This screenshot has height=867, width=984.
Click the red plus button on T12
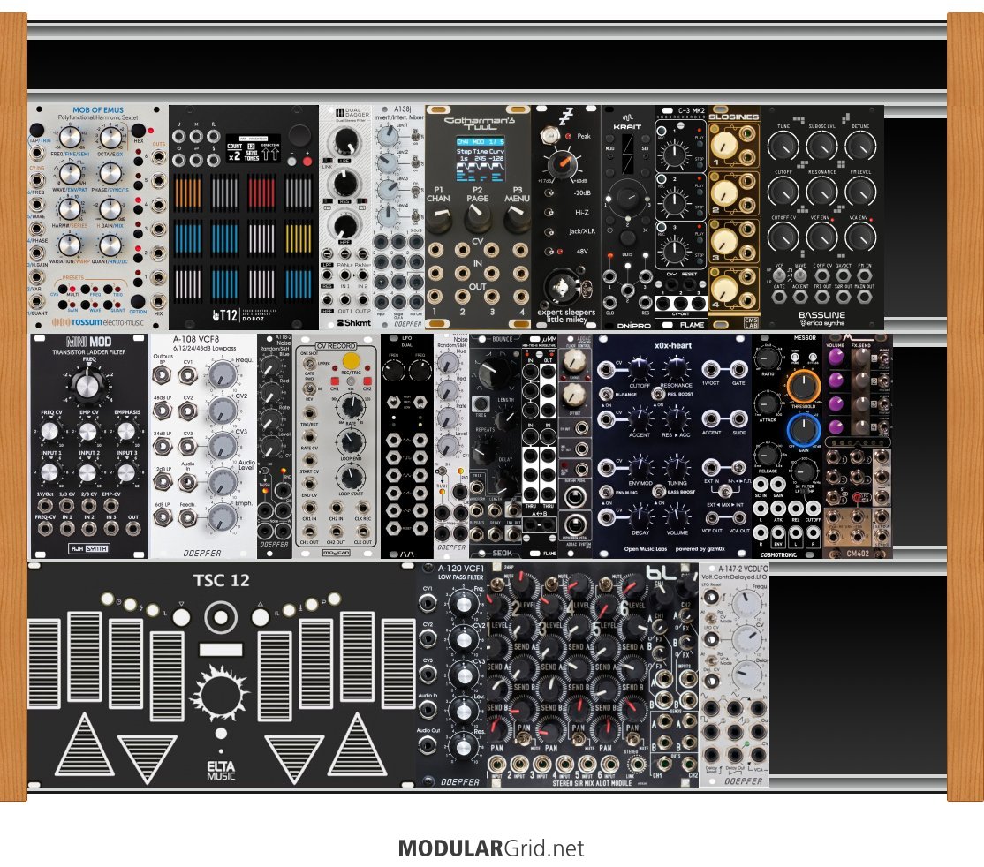(x=307, y=162)
